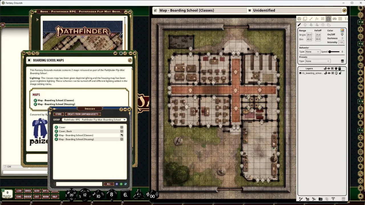Image resolution: width=365 pixels, height=205 pixels.
Task: Click the Speed slider handle
Action: coord(330,52)
